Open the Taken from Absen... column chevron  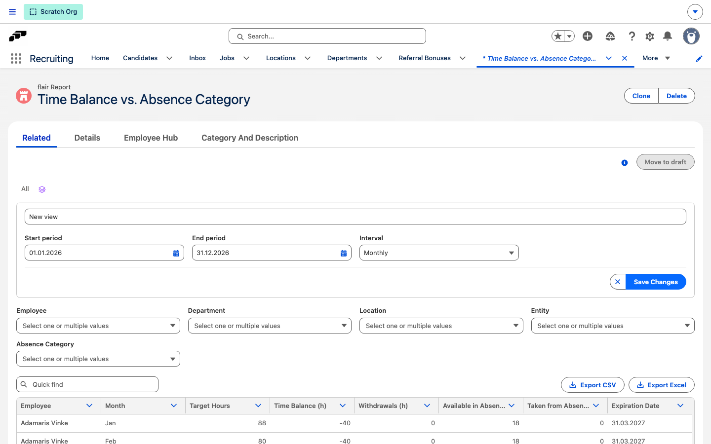pyautogui.click(x=596, y=406)
